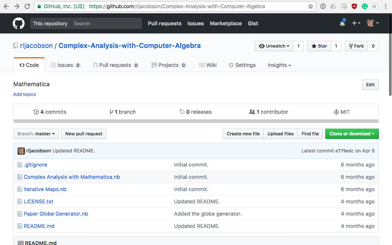Open the user avatar profile menu
The height and width of the screenshot is (245, 392).
tap(373, 23)
